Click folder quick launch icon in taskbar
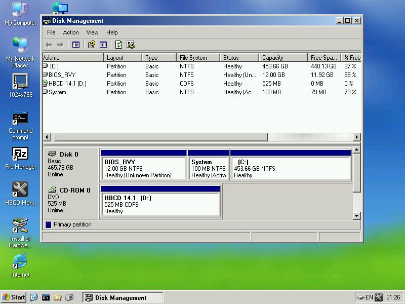 [57, 297]
